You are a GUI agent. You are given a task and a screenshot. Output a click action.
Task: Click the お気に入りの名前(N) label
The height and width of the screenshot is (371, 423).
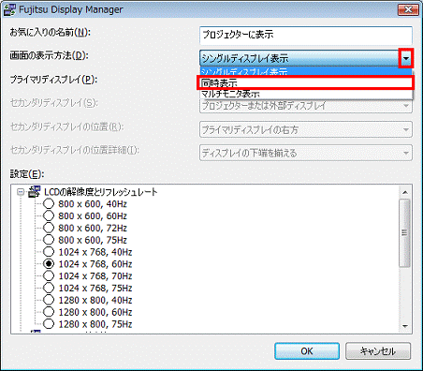point(50,32)
